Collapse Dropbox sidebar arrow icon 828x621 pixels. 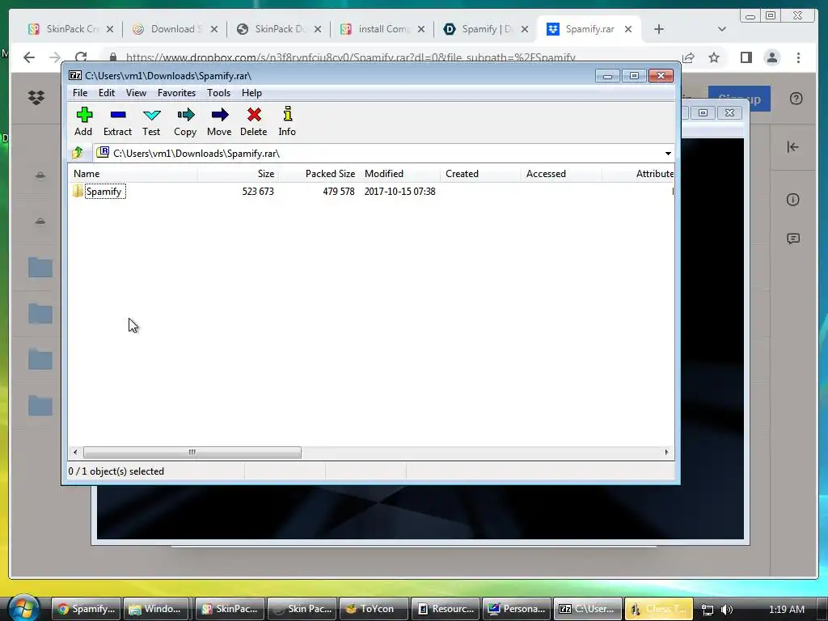[792, 147]
